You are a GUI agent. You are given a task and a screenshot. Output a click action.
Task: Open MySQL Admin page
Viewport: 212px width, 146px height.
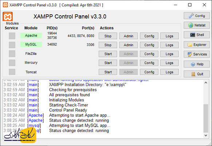pos(129,45)
